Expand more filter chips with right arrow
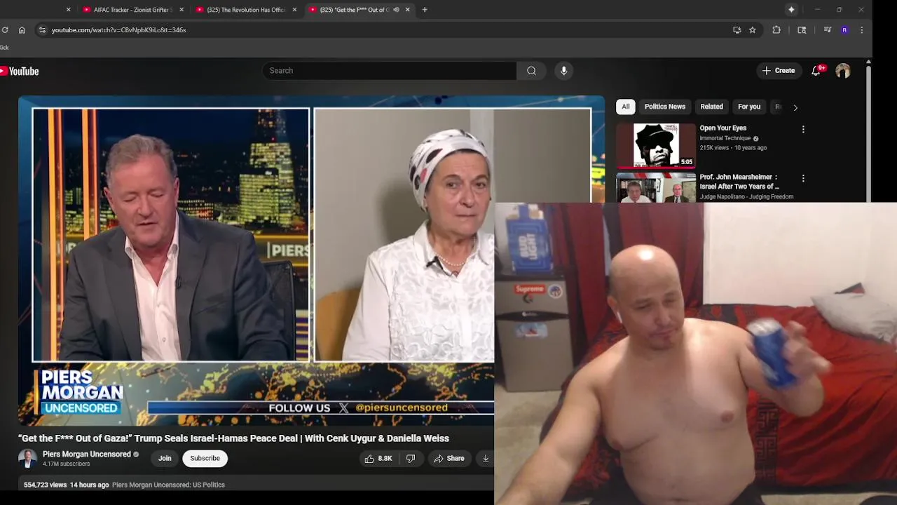Viewport: 897px width, 505px height. (795, 107)
